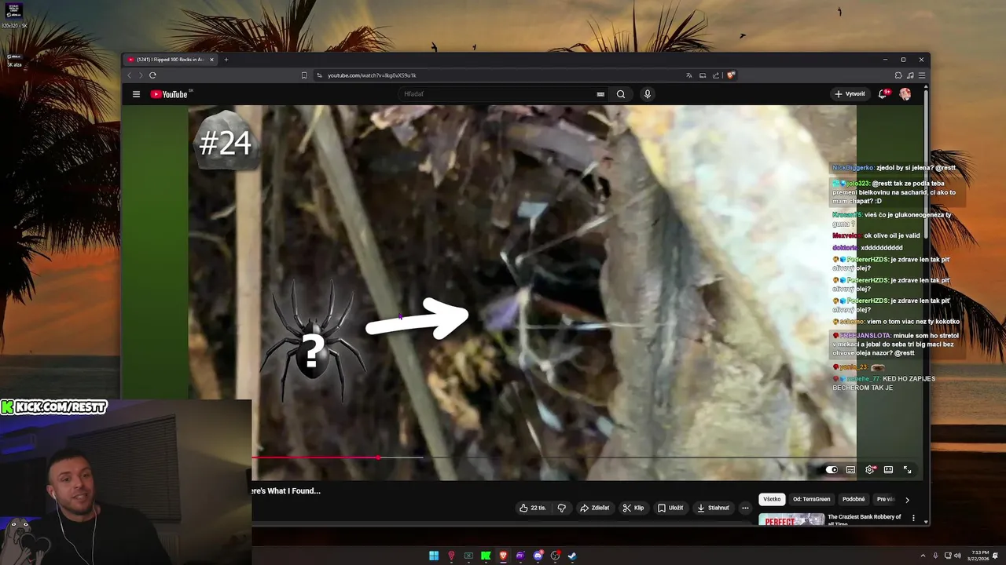Open the on-screen keyboard icon in search box
This screenshot has width=1006, height=565.
point(600,94)
